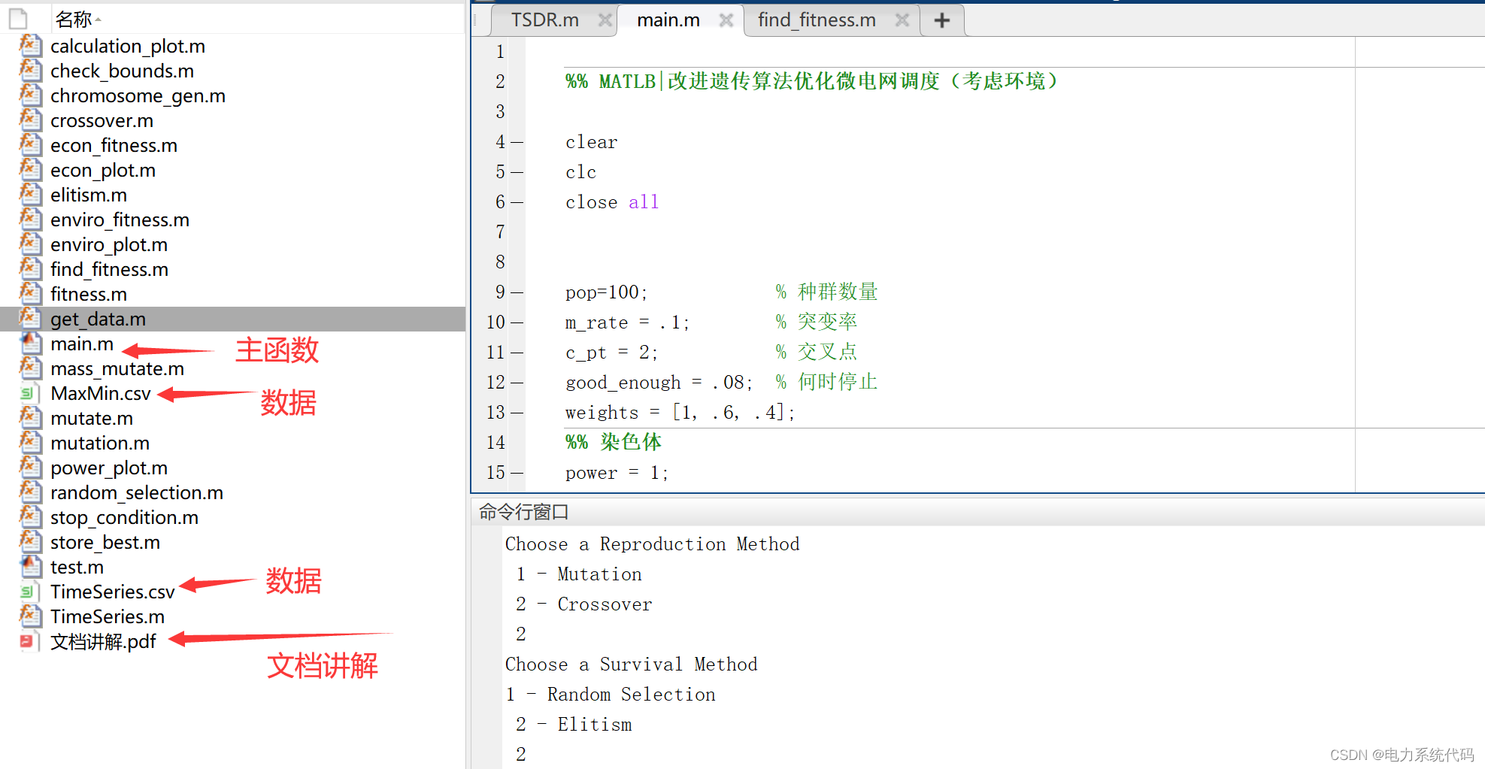
Task: Select the check_bounds.m file name
Action: coord(122,71)
